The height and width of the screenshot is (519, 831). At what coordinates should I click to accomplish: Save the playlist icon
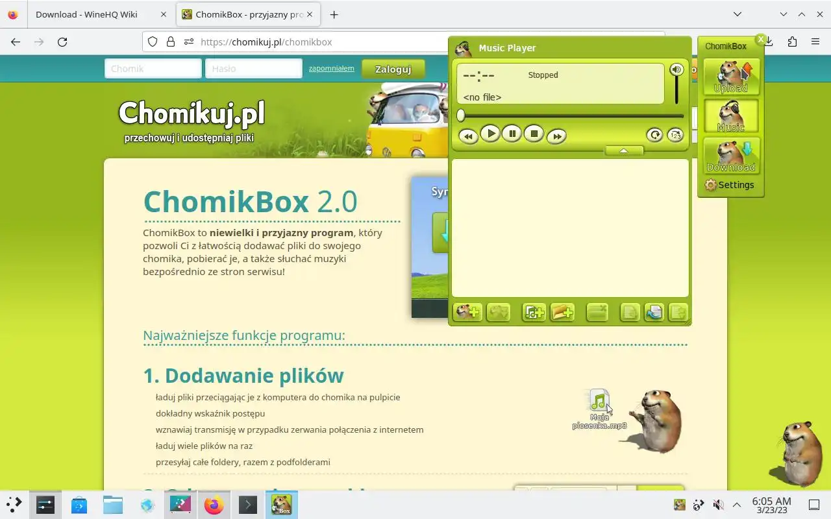pyautogui.click(x=678, y=312)
